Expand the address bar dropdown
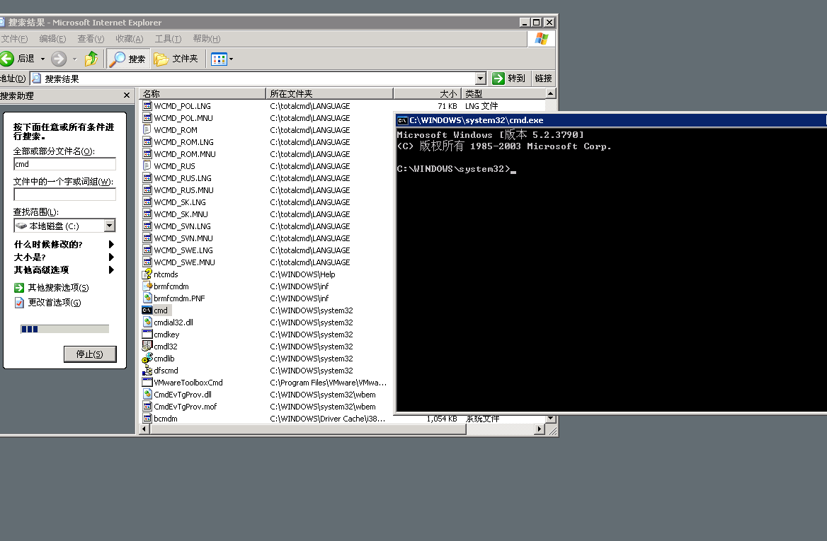Screen dimensions: 827x541 pyautogui.click(x=480, y=78)
